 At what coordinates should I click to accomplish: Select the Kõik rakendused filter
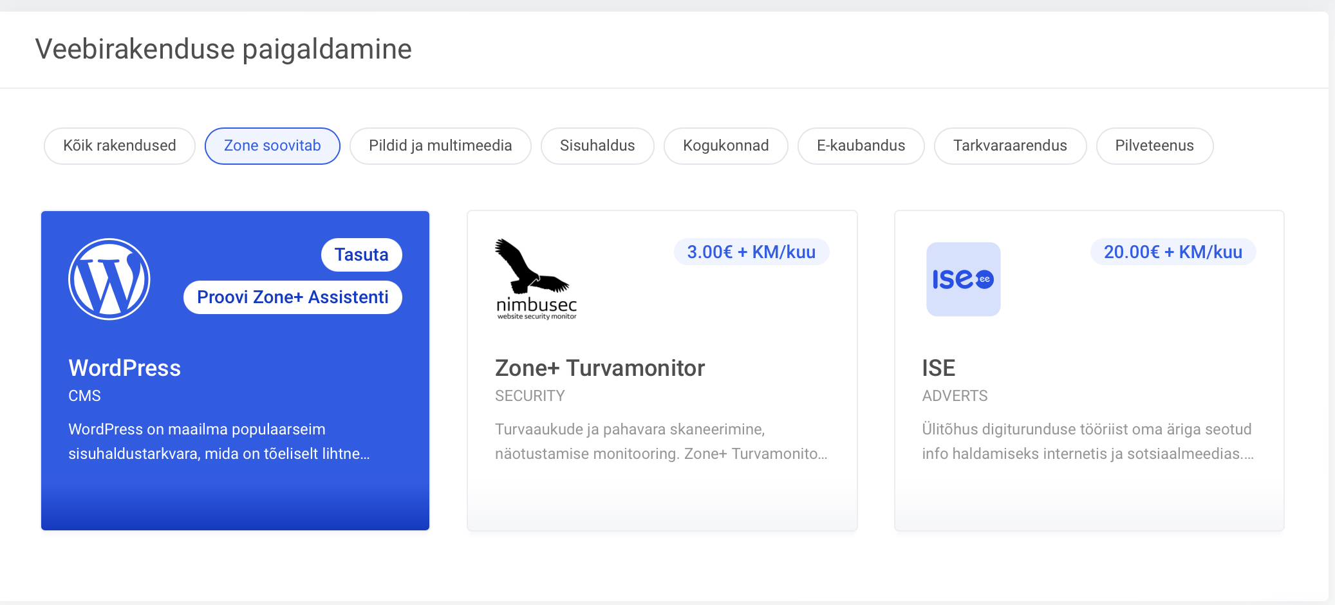point(120,146)
